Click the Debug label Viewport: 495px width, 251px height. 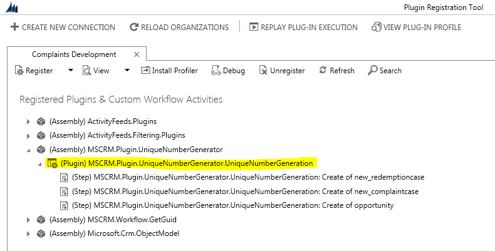tap(234, 71)
